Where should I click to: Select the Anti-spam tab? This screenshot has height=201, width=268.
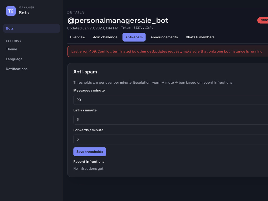coord(134,37)
